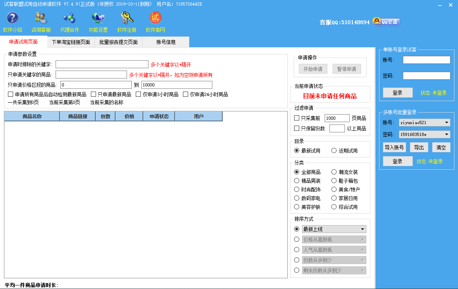Click the 开始申请 button

pyautogui.click(x=313, y=69)
